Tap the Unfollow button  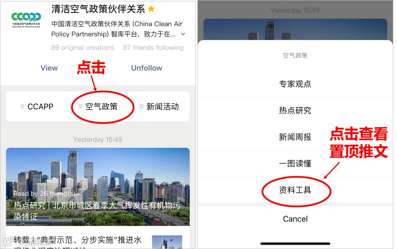pos(147,68)
